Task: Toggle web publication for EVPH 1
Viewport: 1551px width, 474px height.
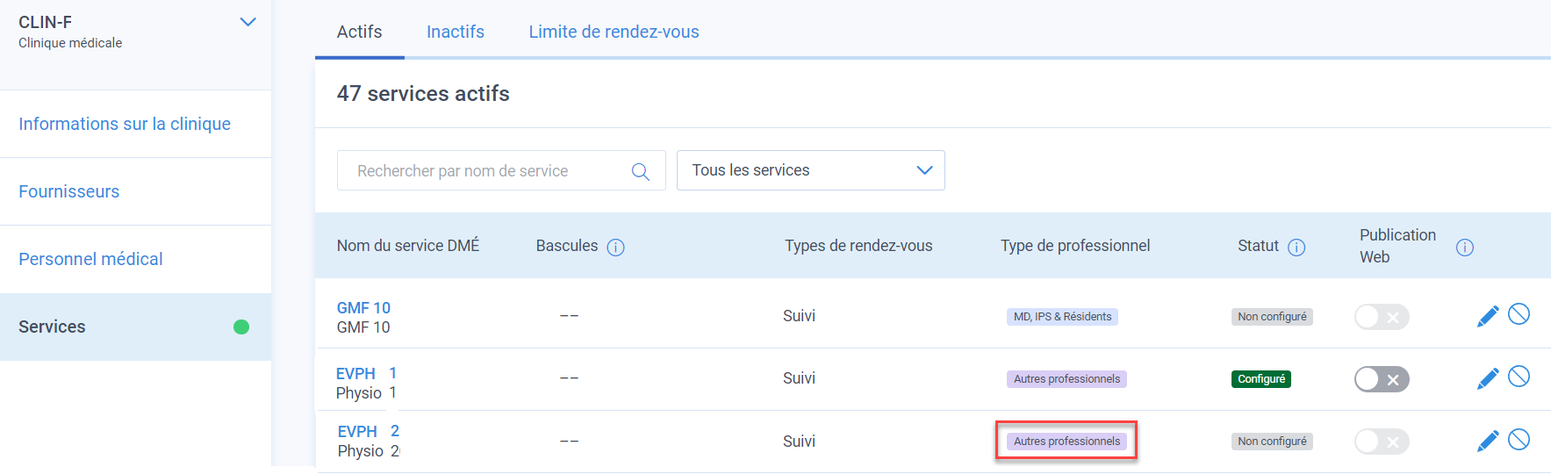Action: tap(1382, 379)
